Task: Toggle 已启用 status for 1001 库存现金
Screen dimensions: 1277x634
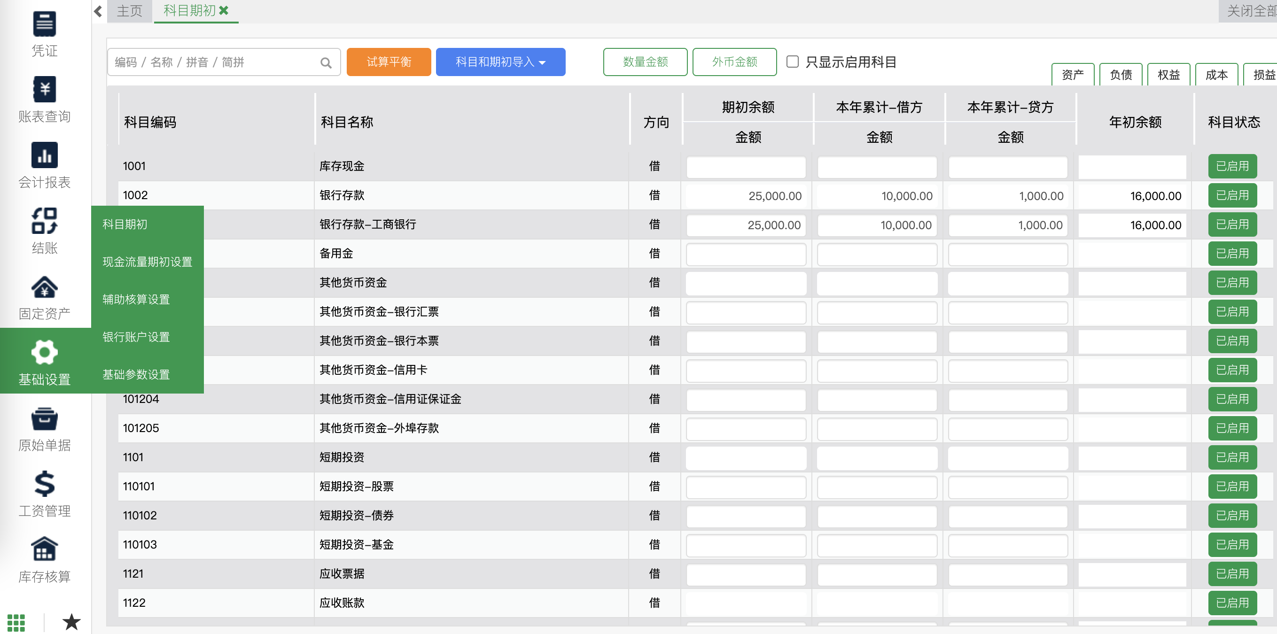Action: pos(1232,166)
